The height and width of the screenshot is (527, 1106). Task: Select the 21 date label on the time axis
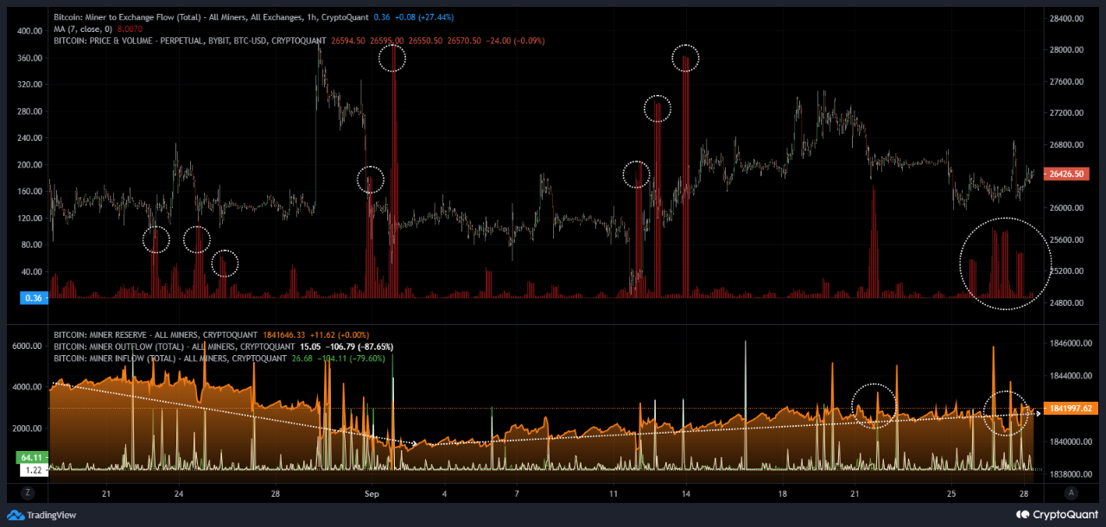(x=105, y=493)
